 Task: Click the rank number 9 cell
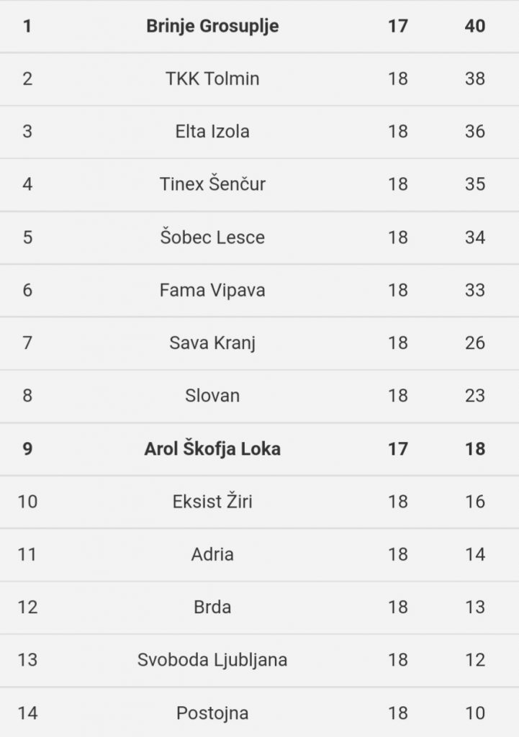point(27,448)
